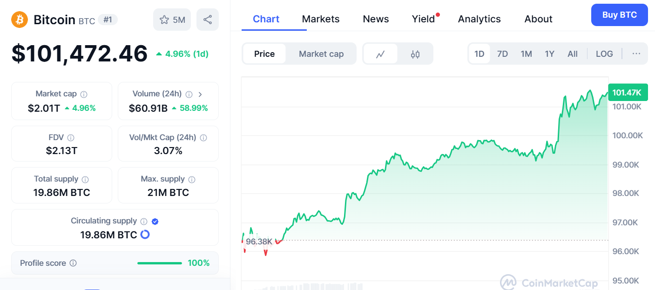
Task: Click the Buy BTC button
Action: tap(619, 15)
